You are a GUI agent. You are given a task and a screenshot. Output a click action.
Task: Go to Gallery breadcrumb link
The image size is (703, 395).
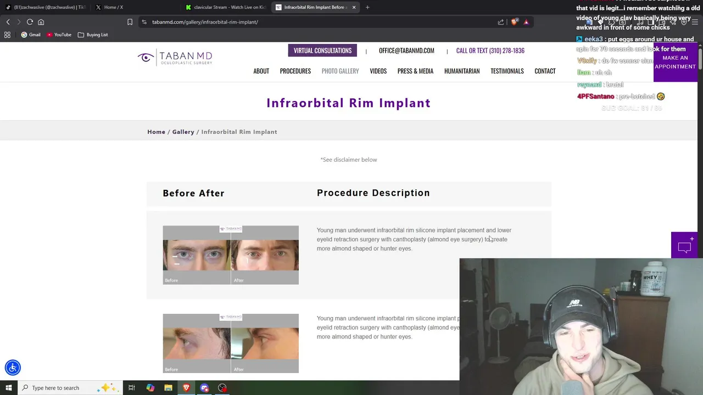tap(183, 132)
